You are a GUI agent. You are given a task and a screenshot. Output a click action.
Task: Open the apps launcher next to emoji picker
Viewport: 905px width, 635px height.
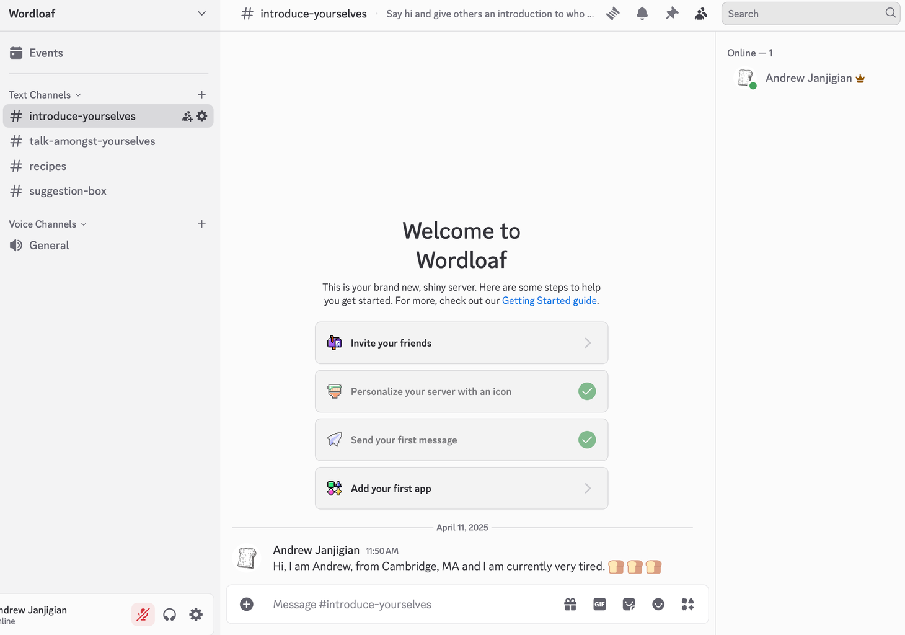[x=687, y=604]
